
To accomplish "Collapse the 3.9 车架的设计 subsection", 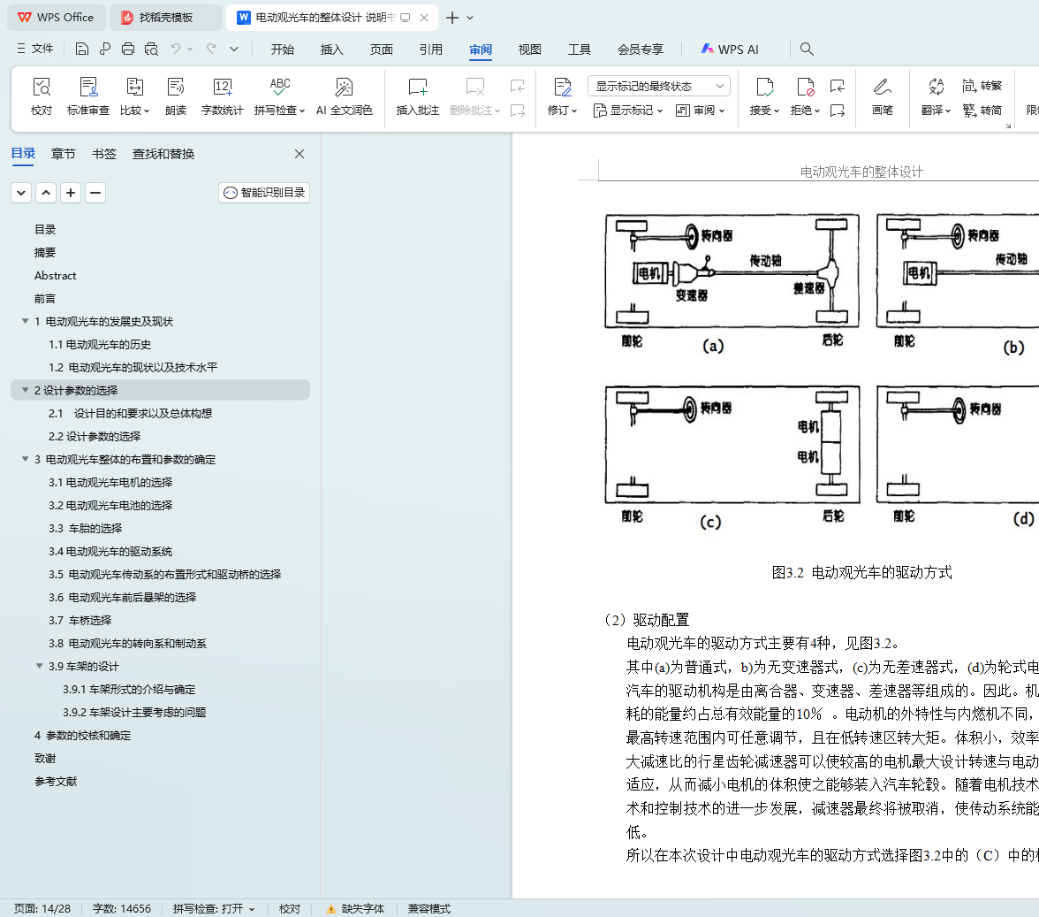I will pyautogui.click(x=39, y=667).
